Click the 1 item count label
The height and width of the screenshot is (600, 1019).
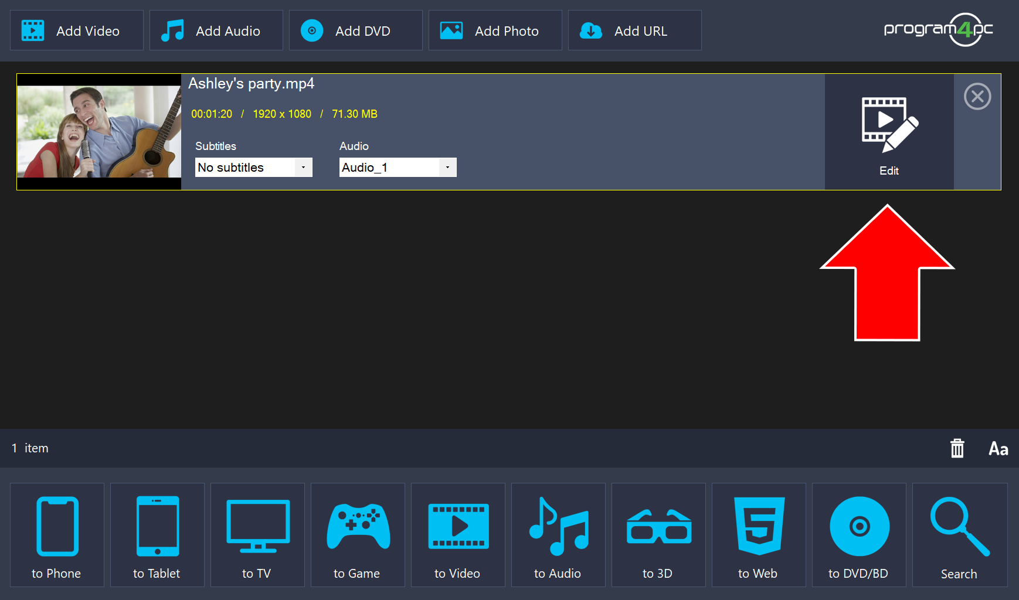pyautogui.click(x=30, y=448)
